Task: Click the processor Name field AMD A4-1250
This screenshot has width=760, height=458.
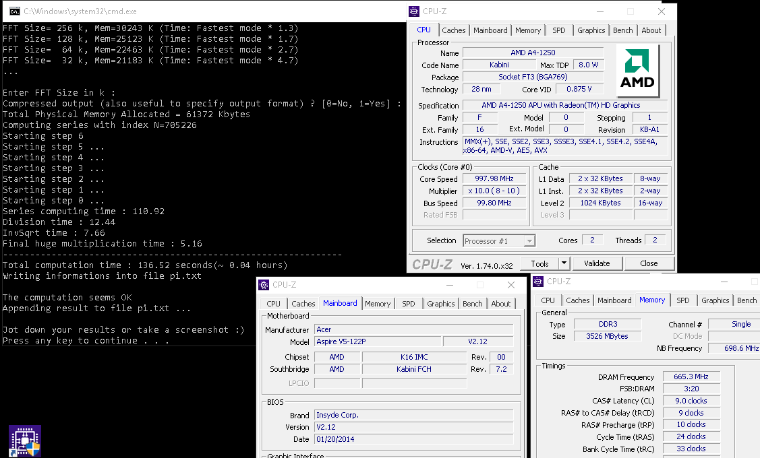Action: 533,53
